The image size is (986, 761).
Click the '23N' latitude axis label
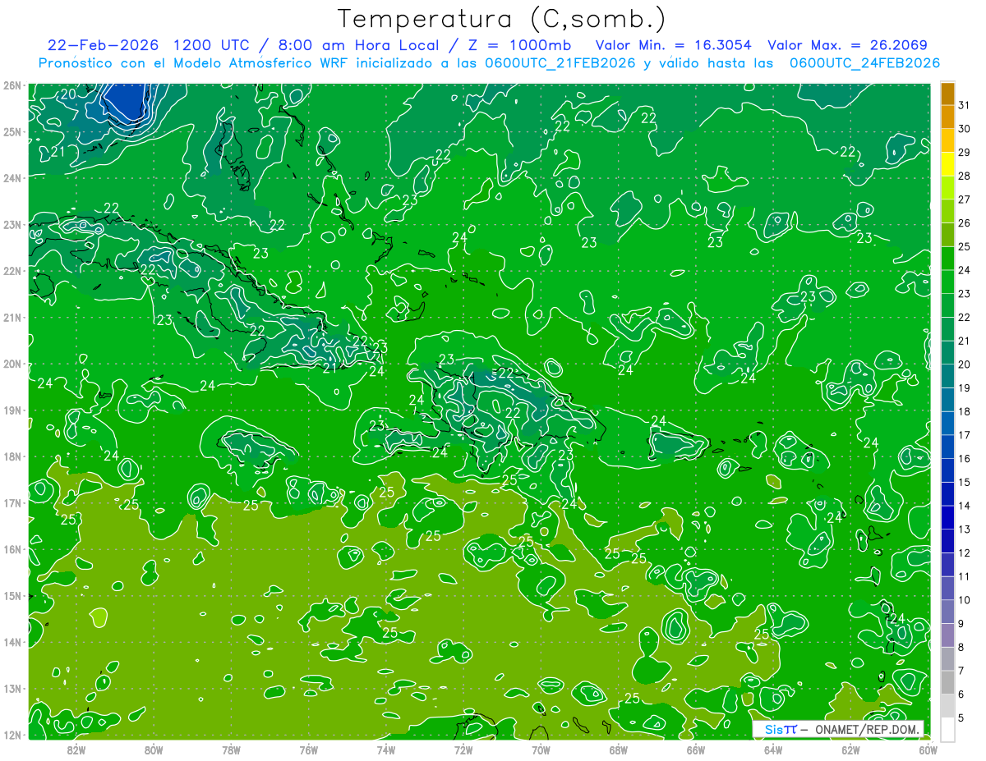coord(12,224)
